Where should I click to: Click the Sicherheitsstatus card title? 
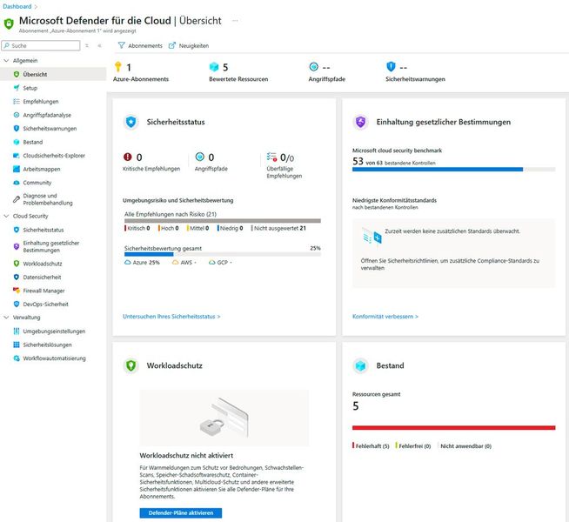point(176,122)
